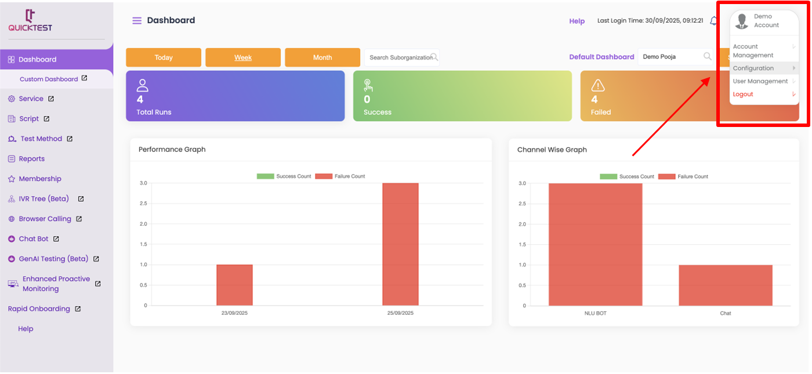Expand the User Management submenu
Screen dimensions: 812x374
pyautogui.click(x=762, y=81)
